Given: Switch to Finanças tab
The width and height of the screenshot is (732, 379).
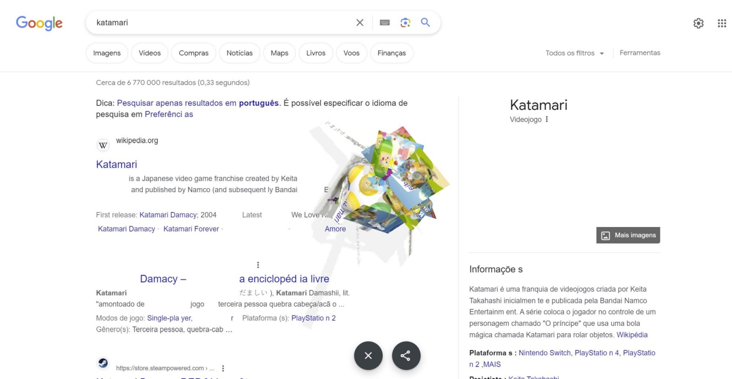Looking at the screenshot, I should coord(392,53).
